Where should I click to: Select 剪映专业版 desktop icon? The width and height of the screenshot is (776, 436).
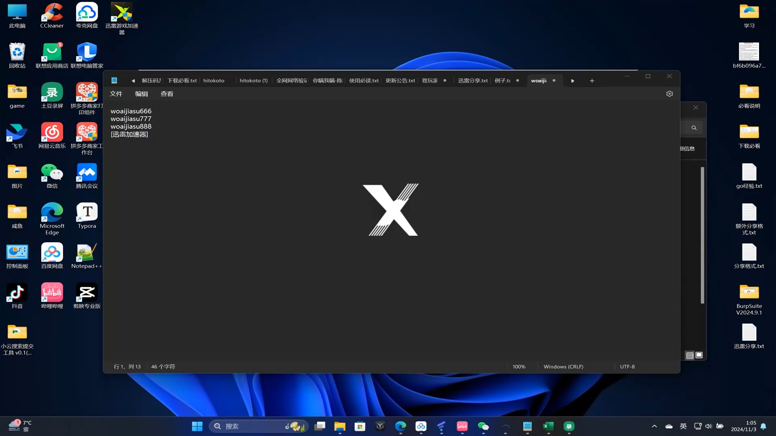[87, 296]
